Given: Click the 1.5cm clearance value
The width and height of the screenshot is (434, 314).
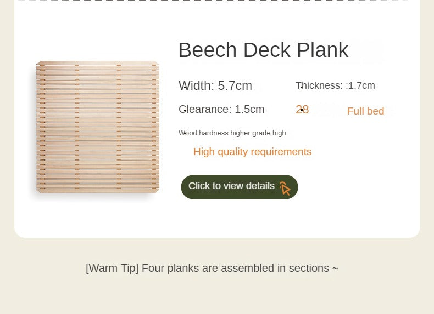Looking at the screenshot, I should (249, 109).
